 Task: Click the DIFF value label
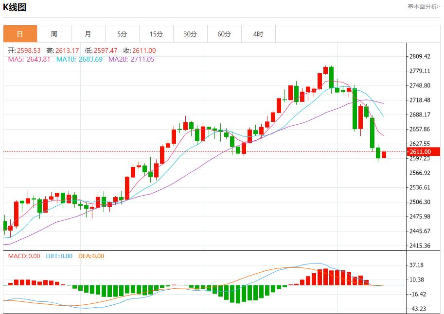(x=59, y=256)
